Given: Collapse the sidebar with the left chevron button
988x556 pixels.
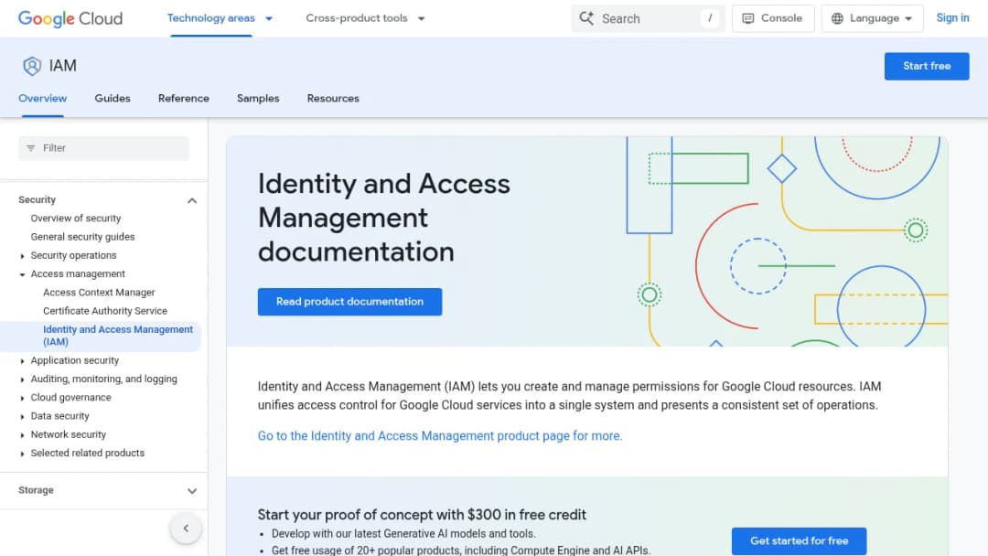Looking at the screenshot, I should tap(186, 529).
